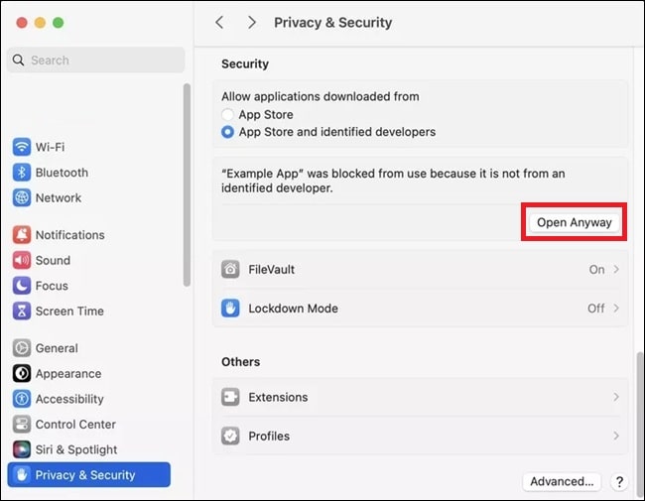Click the Sound speaker icon
The width and height of the screenshot is (645, 501).
[x=22, y=261]
